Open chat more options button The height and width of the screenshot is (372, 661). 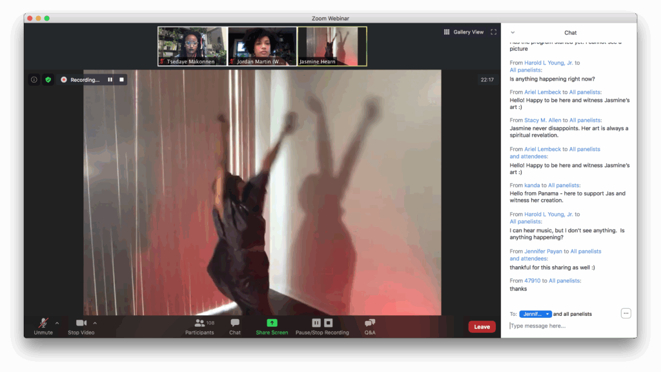(625, 313)
